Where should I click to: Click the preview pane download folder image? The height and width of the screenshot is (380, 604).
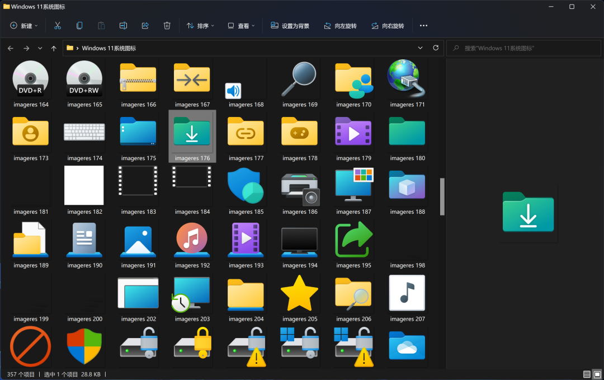[x=528, y=212]
